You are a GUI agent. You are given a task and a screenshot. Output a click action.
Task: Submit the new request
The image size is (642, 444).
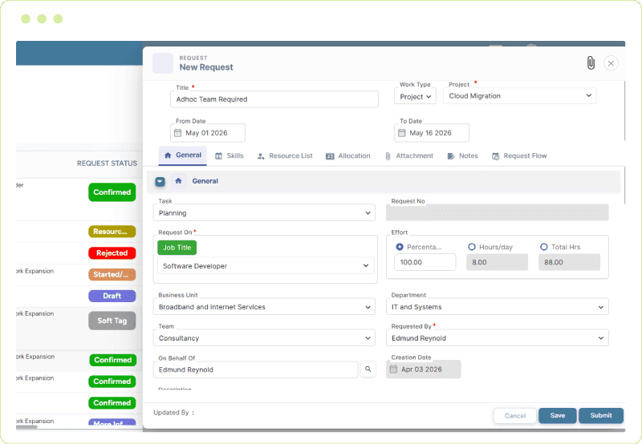pos(600,415)
